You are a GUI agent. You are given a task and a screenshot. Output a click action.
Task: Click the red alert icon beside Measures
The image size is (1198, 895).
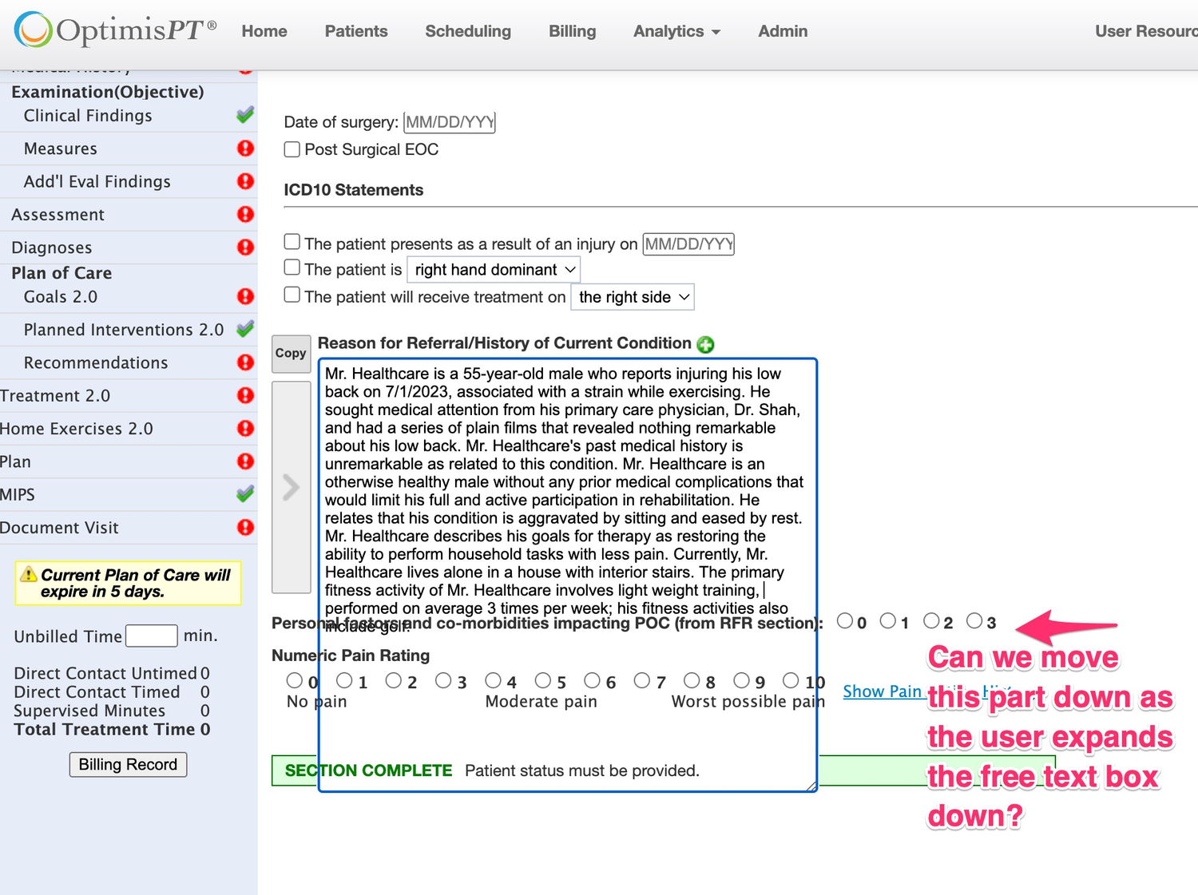coord(245,149)
